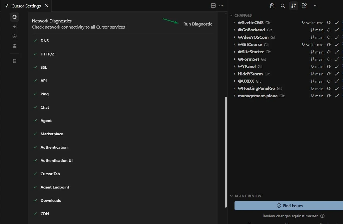Commit checkmark for @UXDX repository
Viewport: 343px width, 224px height.
[x=337, y=81]
